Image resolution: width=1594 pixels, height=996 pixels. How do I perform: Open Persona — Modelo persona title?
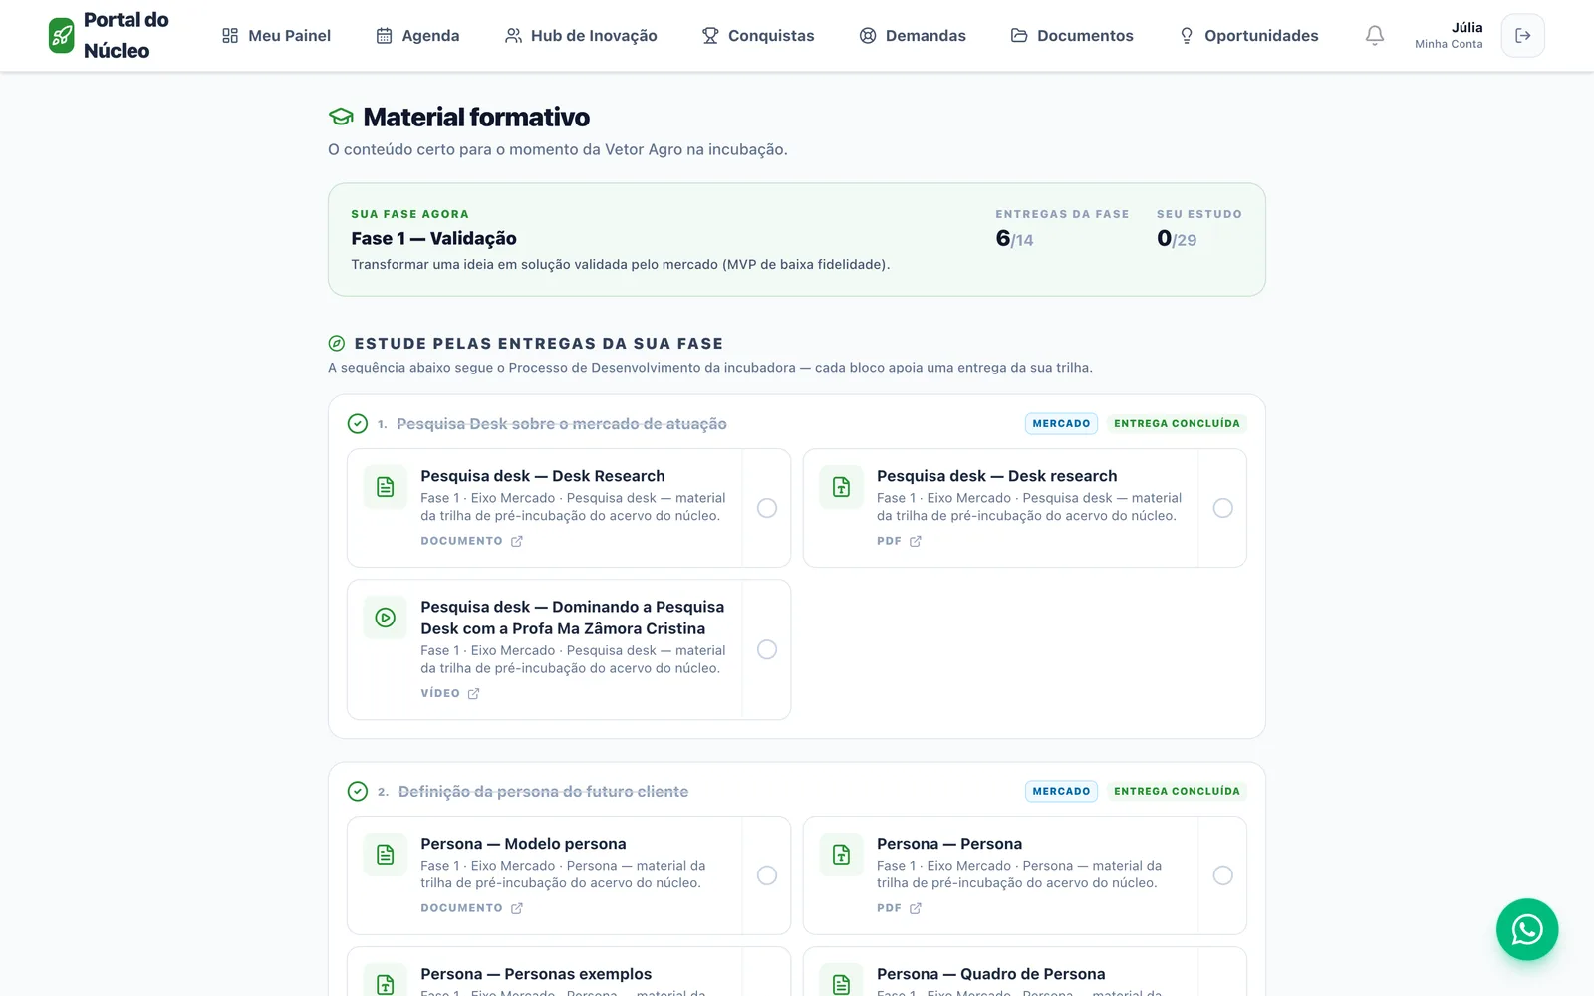(523, 844)
